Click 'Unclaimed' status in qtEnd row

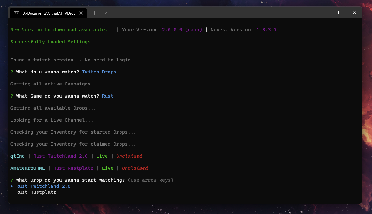tap(129, 156)
